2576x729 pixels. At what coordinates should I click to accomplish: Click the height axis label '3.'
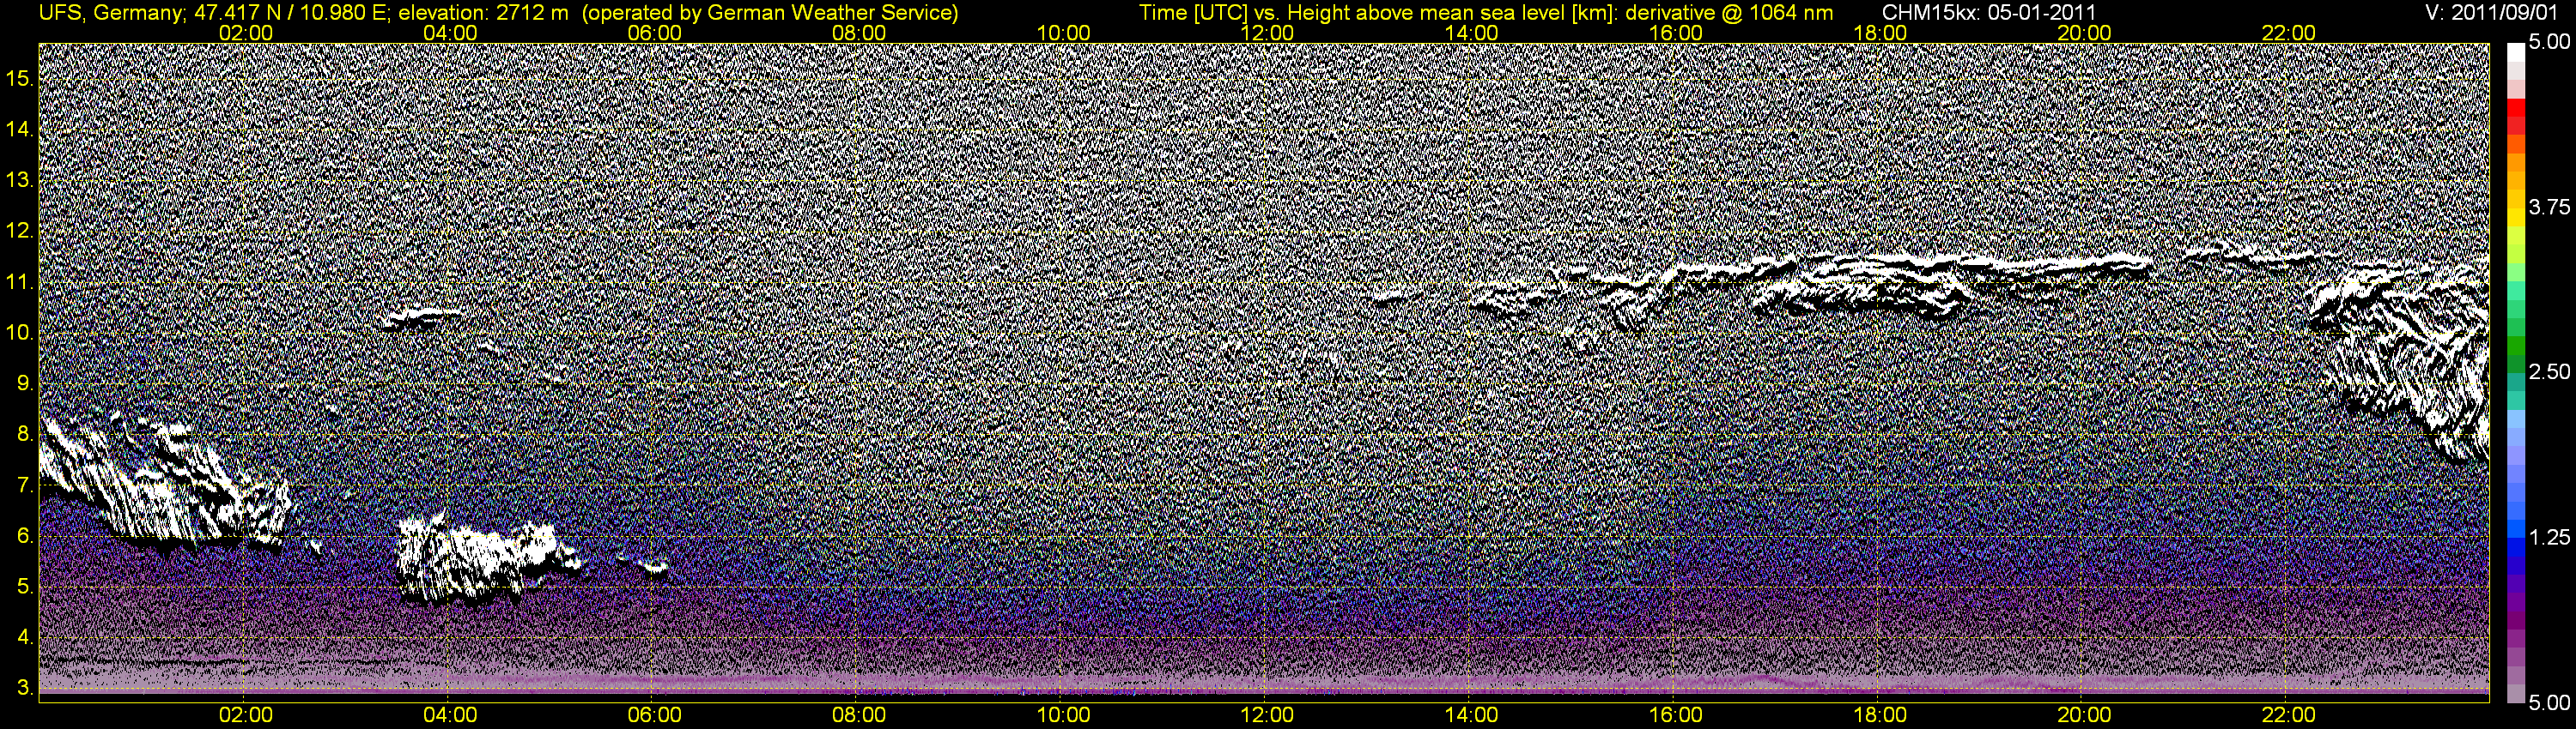tap(25, 688)
